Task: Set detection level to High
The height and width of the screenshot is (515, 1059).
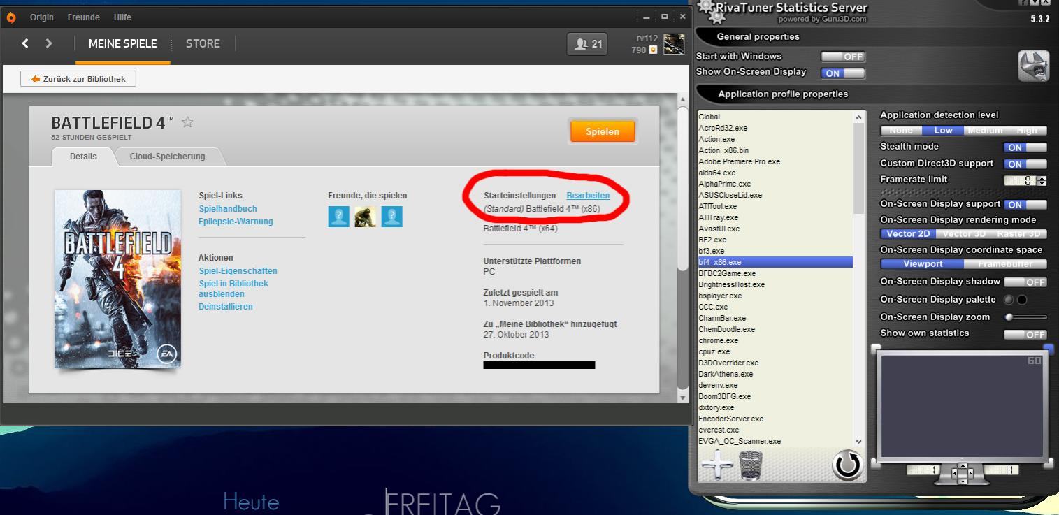Action: (1026, 130)
